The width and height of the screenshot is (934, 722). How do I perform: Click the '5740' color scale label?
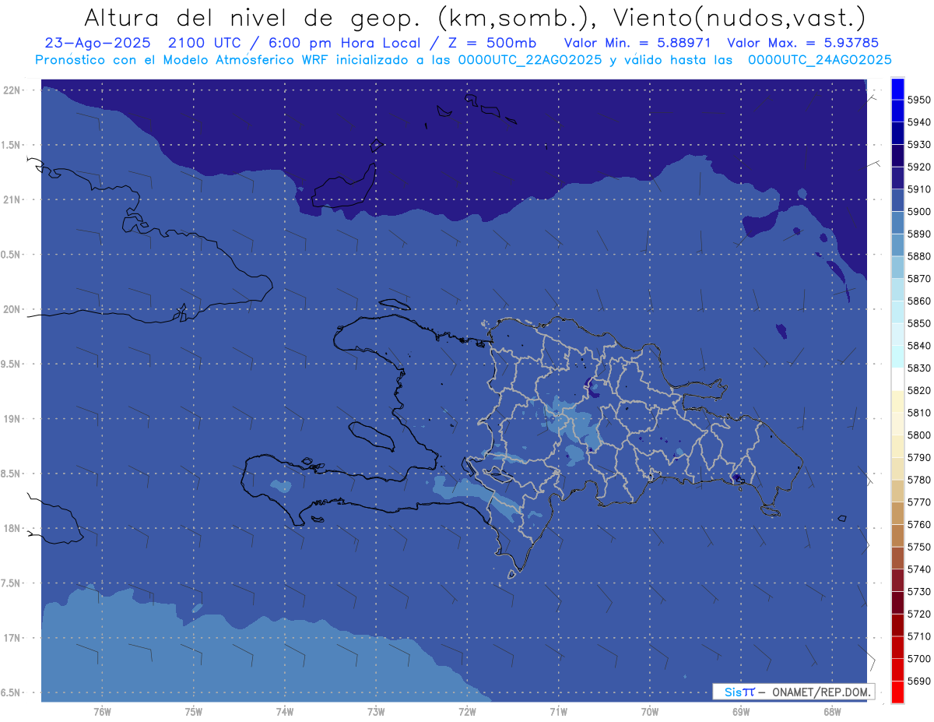pyautogui.click(x=918, y=569)
